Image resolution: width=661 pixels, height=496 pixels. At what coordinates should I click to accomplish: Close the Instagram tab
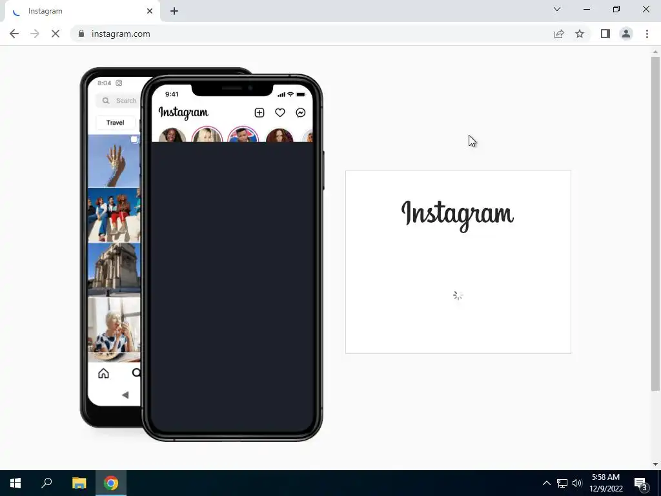tap(150, 11)
